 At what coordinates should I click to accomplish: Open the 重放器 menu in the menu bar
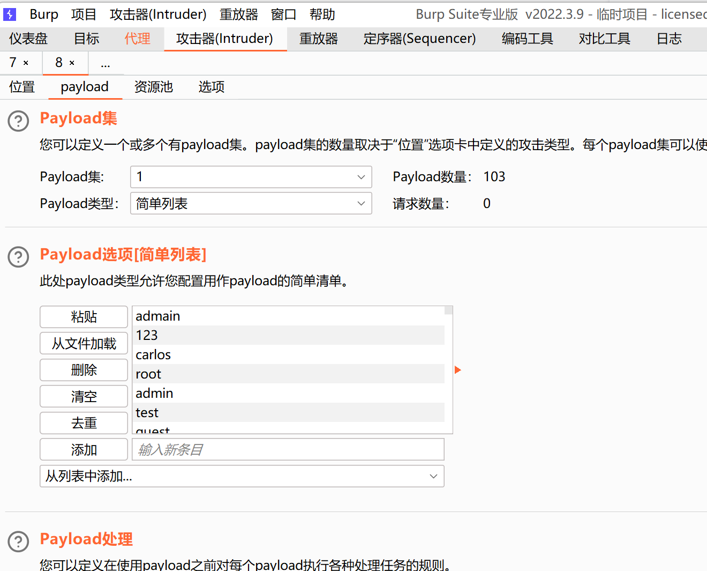239,14
